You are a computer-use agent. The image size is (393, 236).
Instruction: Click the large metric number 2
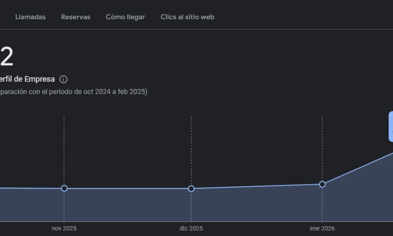click(6, 57)
